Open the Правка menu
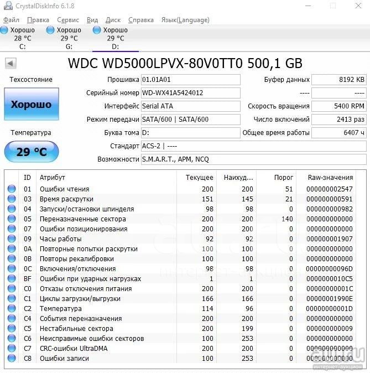The height and width of the screenshot is (373, 370). tap(38, 20)
